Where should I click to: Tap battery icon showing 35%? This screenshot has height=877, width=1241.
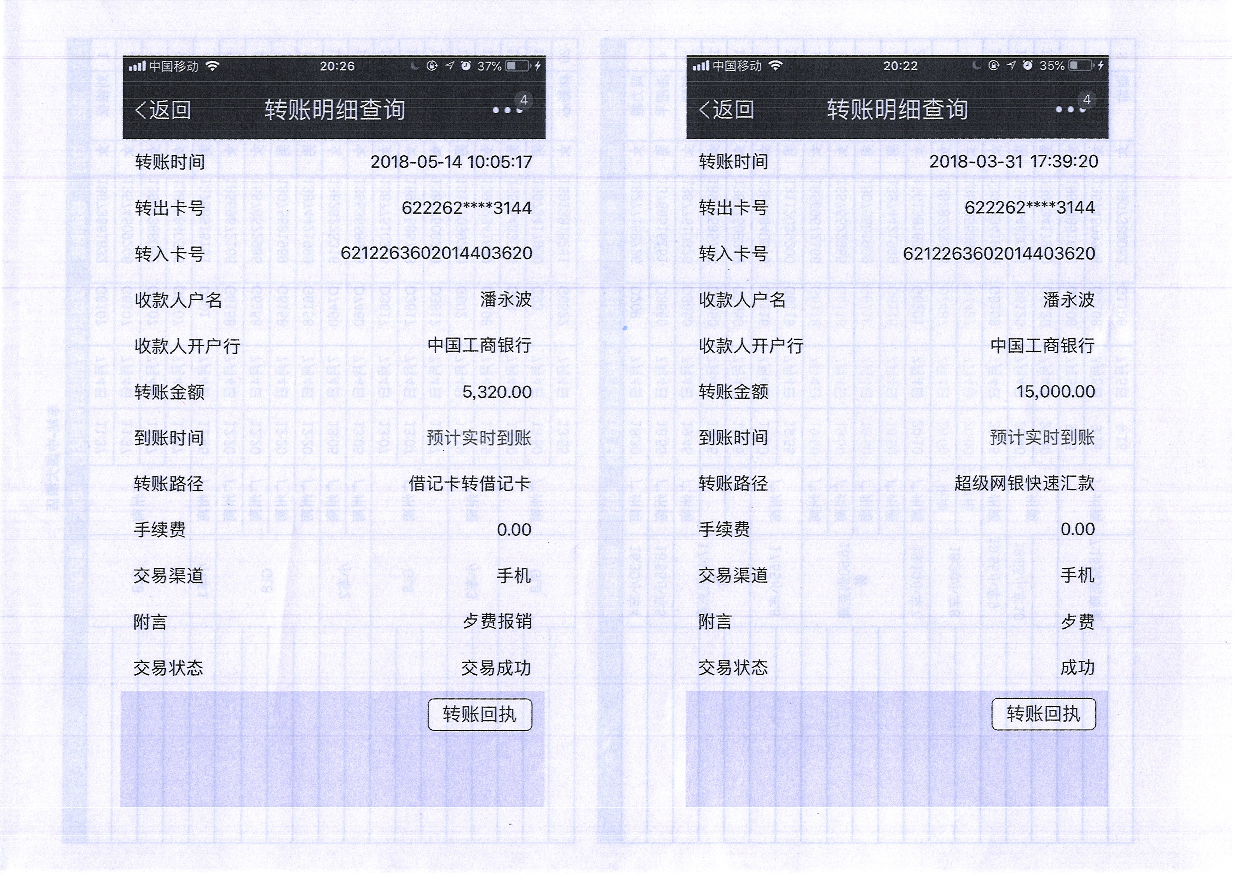tap(1081, 65)
